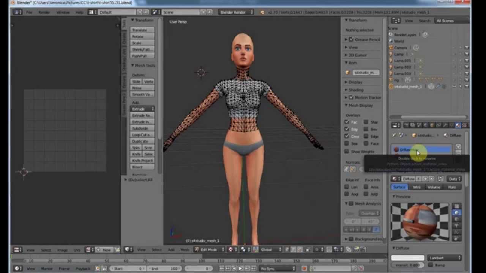Image resolution: width=486 pixels, height=273 pixels.
Task: Open the Extrude dropdown in Mesh Tools
Action: pos(142,109)
